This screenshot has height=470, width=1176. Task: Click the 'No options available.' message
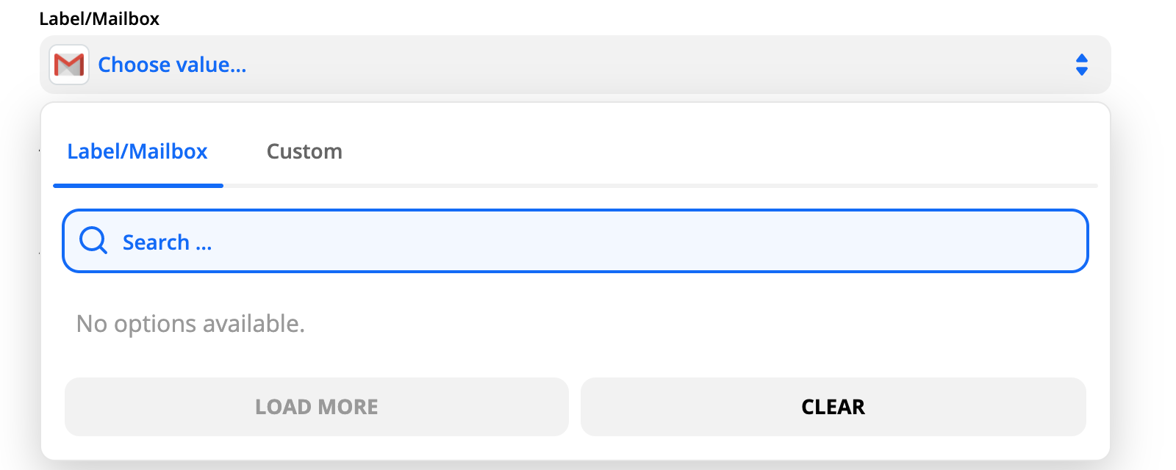pyautogui.click(x=190, y=324)
